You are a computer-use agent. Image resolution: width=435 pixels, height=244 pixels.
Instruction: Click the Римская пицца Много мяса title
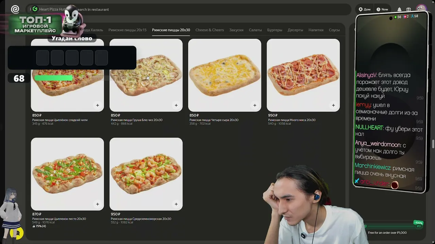(x=292, y=120)
